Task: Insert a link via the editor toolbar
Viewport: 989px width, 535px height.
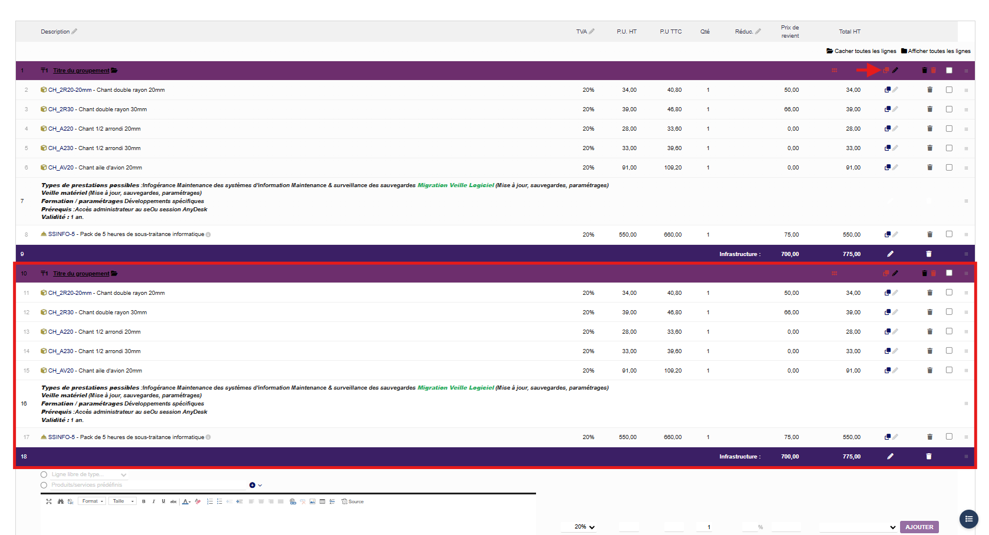Action: 293,501
